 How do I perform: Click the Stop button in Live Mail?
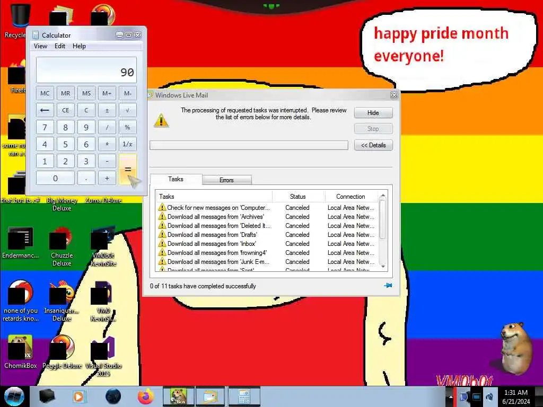click(373, 129)
